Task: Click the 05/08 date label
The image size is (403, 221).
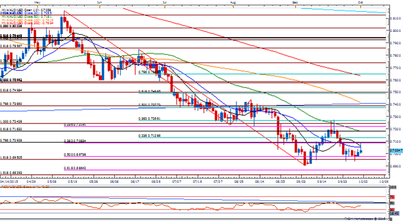Action: tap(52, 181)
